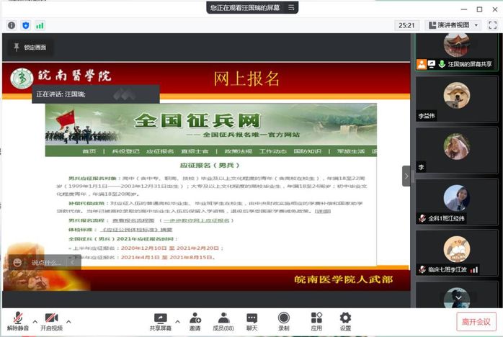Screen dimensions: 503x337
Task: Toggle 解除静音 microphone button
Action: pyautogui.click(x=16, y=321)
